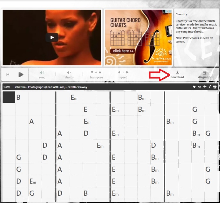Jump to B chord beside highlighted cell
The image size is (220, 203).
(18, 97)
